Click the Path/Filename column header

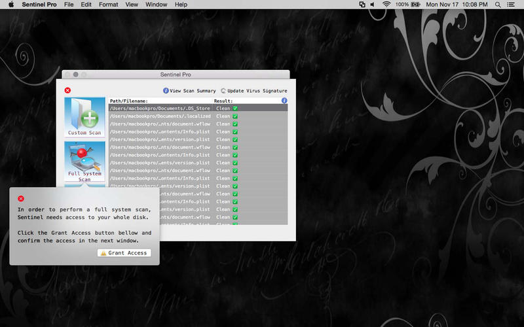tap(128, 101)
